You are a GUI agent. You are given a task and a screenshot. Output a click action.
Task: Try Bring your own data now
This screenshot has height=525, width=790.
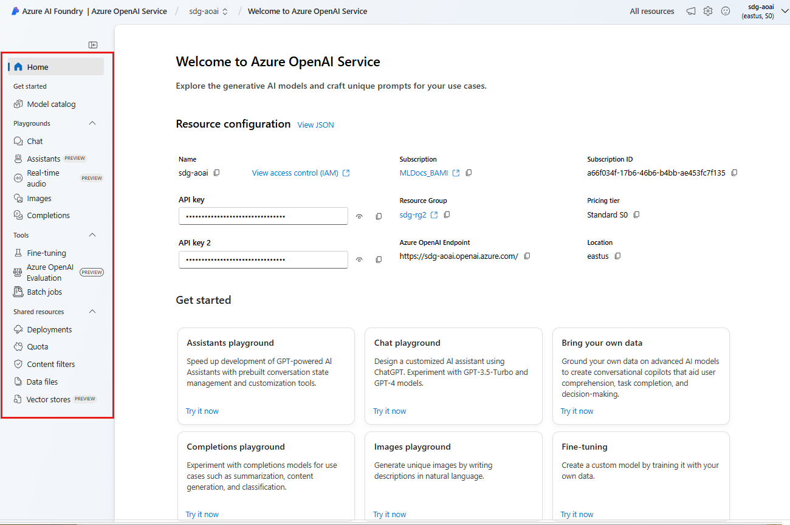577,411
